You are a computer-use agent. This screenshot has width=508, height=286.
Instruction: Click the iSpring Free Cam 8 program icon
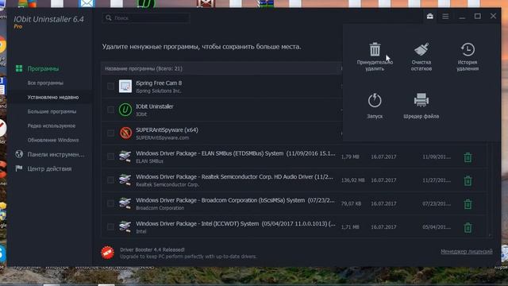pos(125,87)
